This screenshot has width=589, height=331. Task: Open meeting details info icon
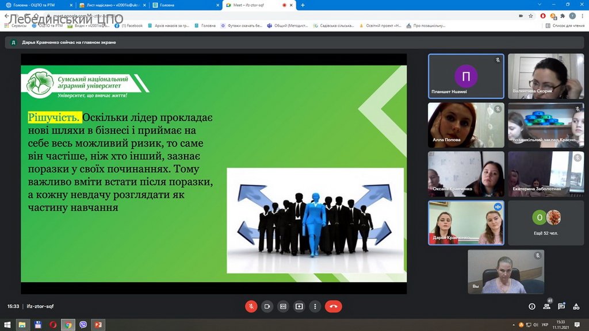coord(531,306)
